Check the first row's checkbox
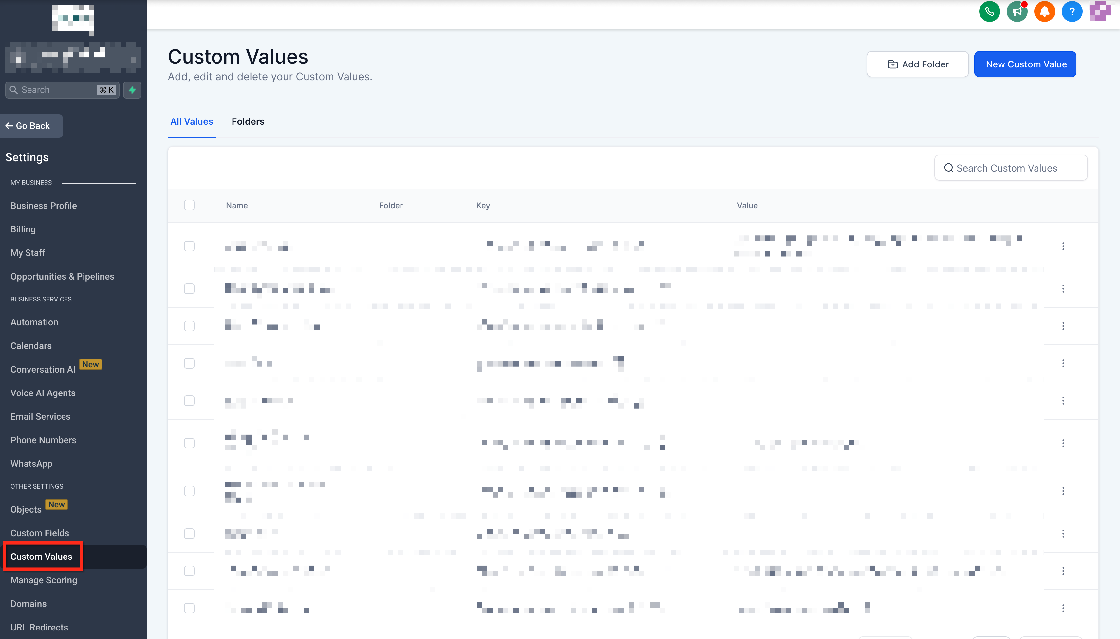Image resolution: width=1120 pixels, height=639 pixels. 189,246
